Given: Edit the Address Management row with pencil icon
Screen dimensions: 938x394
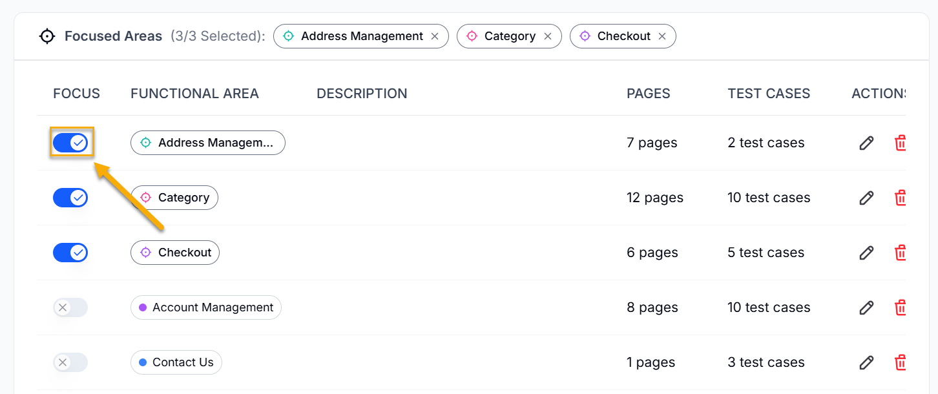Looking at the screenshot, I should [866, 143].
